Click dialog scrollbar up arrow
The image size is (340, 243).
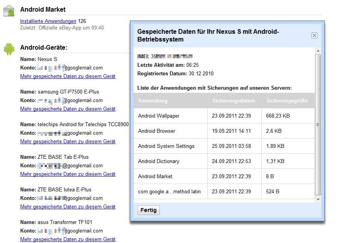tap(318, 51)
